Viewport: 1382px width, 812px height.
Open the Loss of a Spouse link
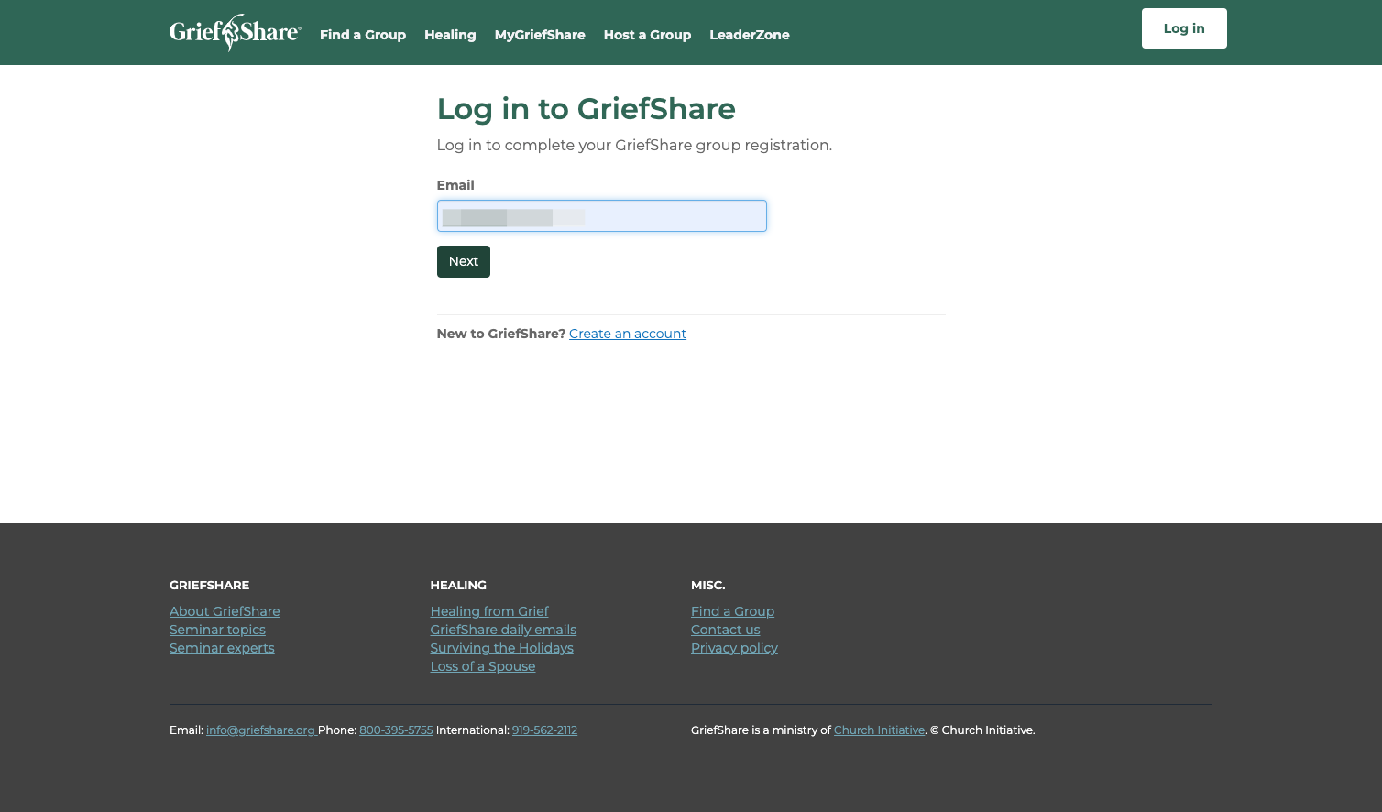[x=483, y=666]
